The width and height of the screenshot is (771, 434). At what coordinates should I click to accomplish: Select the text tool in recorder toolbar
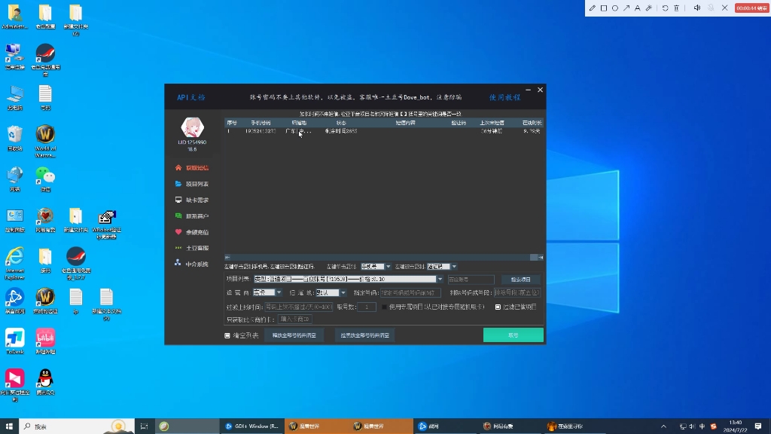(x=638, y=8)
